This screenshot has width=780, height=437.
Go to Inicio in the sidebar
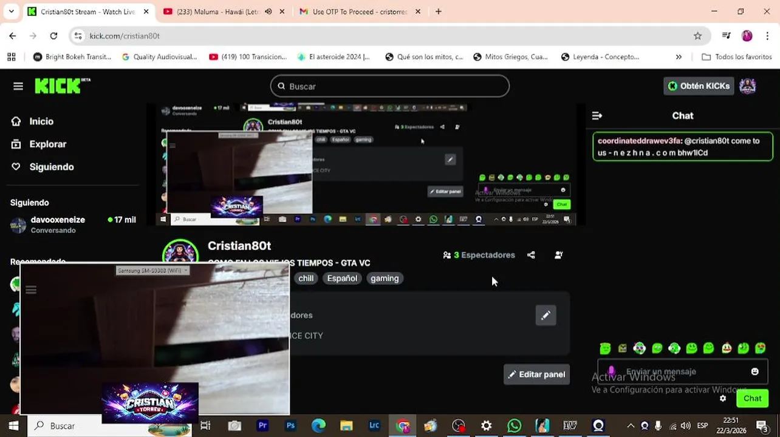tap(33, 121)
